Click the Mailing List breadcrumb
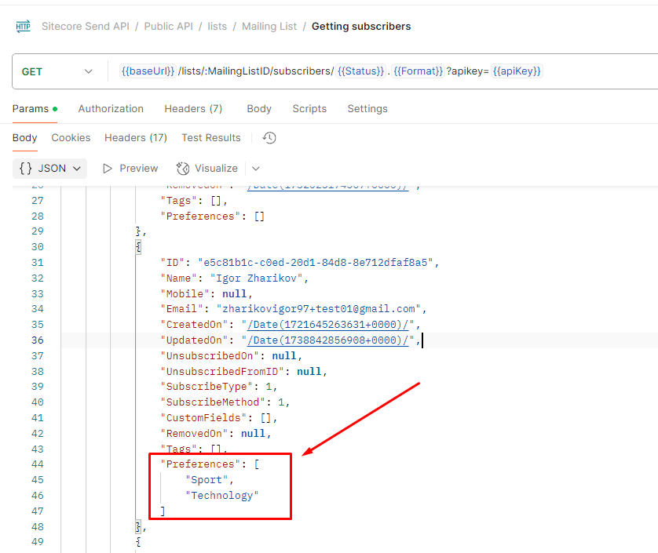 (x=269, y=27)
